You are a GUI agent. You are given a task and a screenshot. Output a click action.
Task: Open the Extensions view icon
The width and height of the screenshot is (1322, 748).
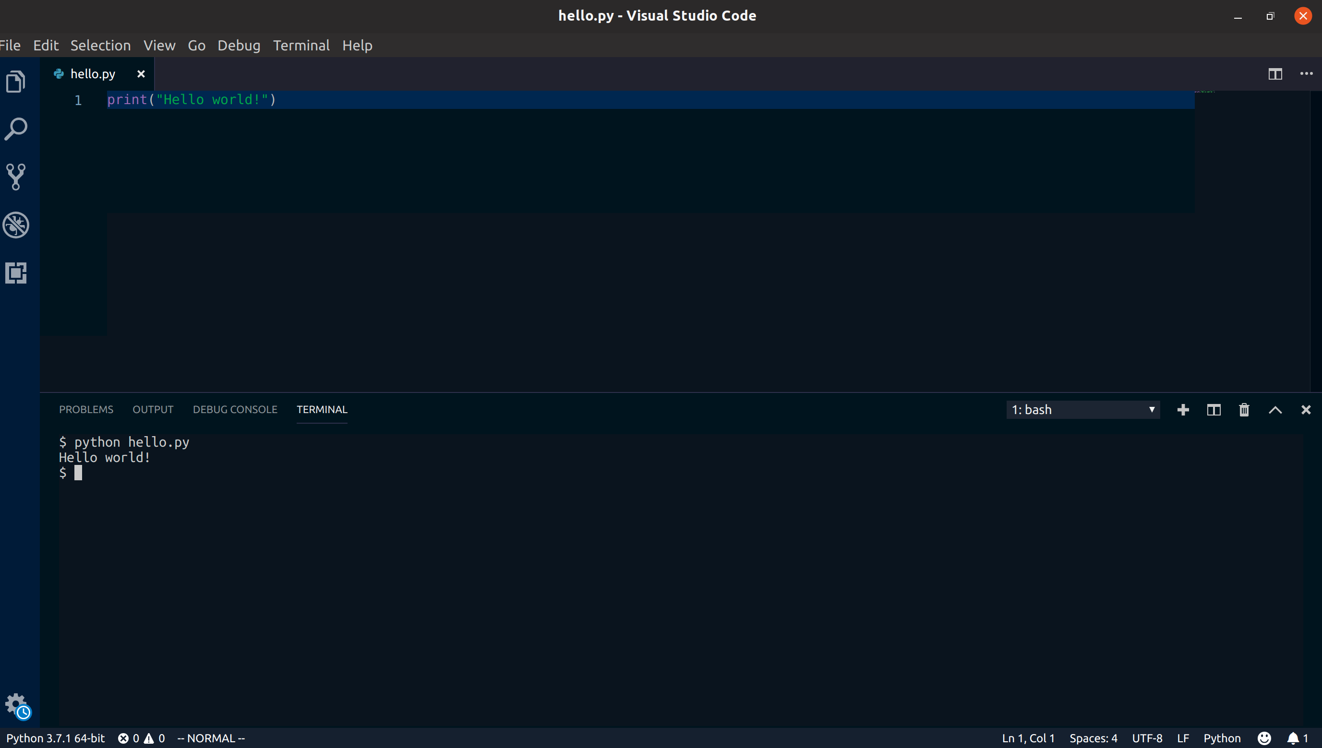tap(16, 273)
